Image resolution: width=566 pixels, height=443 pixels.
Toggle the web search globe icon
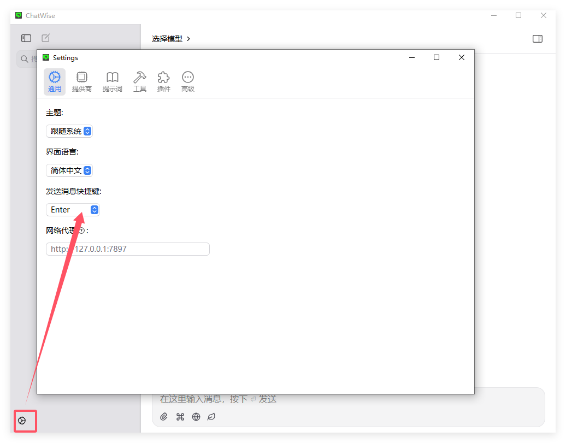[196, 417]
